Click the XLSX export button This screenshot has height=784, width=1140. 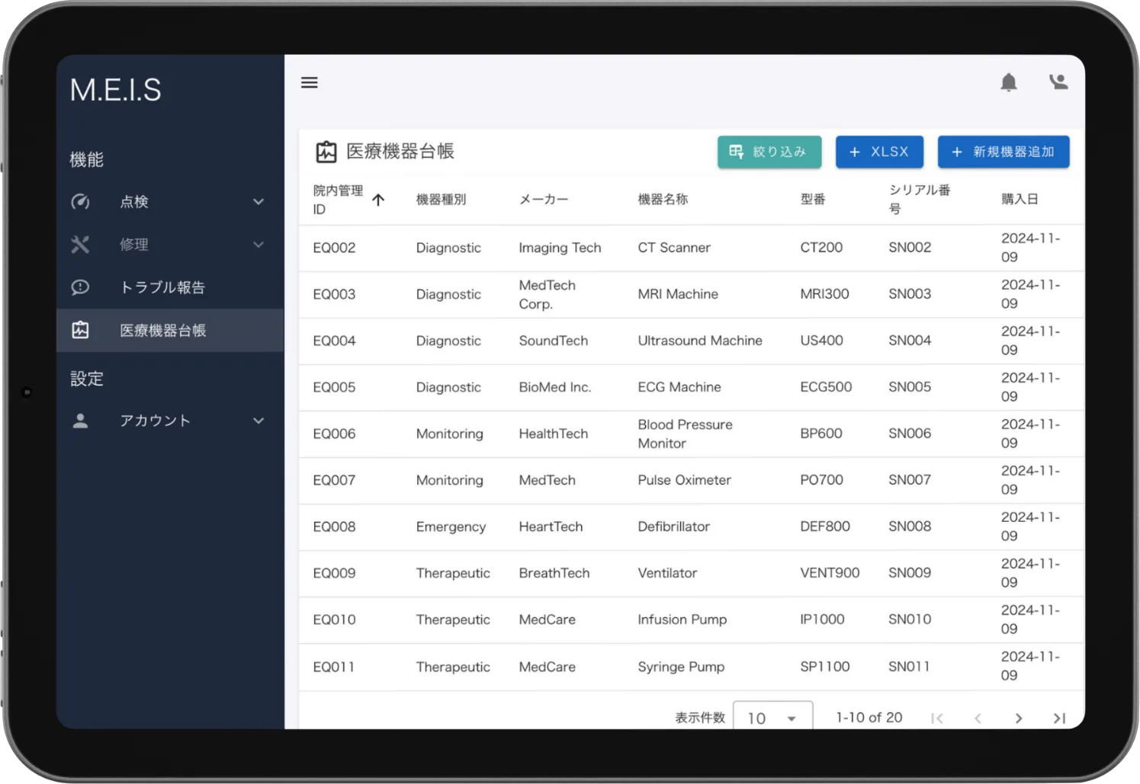pos(879,152)
